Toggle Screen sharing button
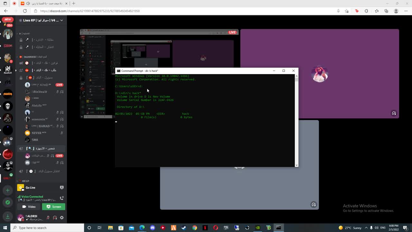412x232 pixels. tap(54, 207)
